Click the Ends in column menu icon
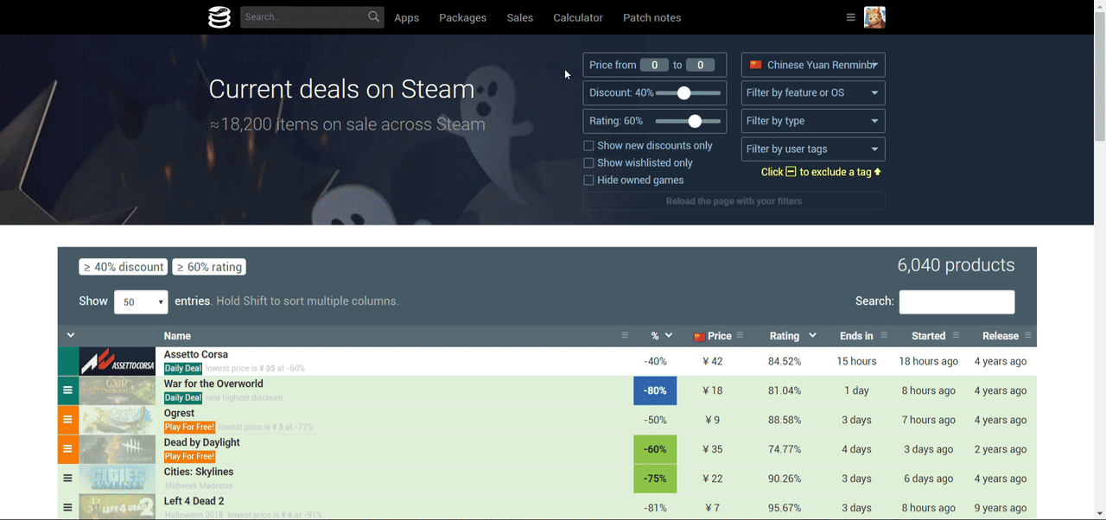The width and height of the screenshot is (1106, 520). 884,335
